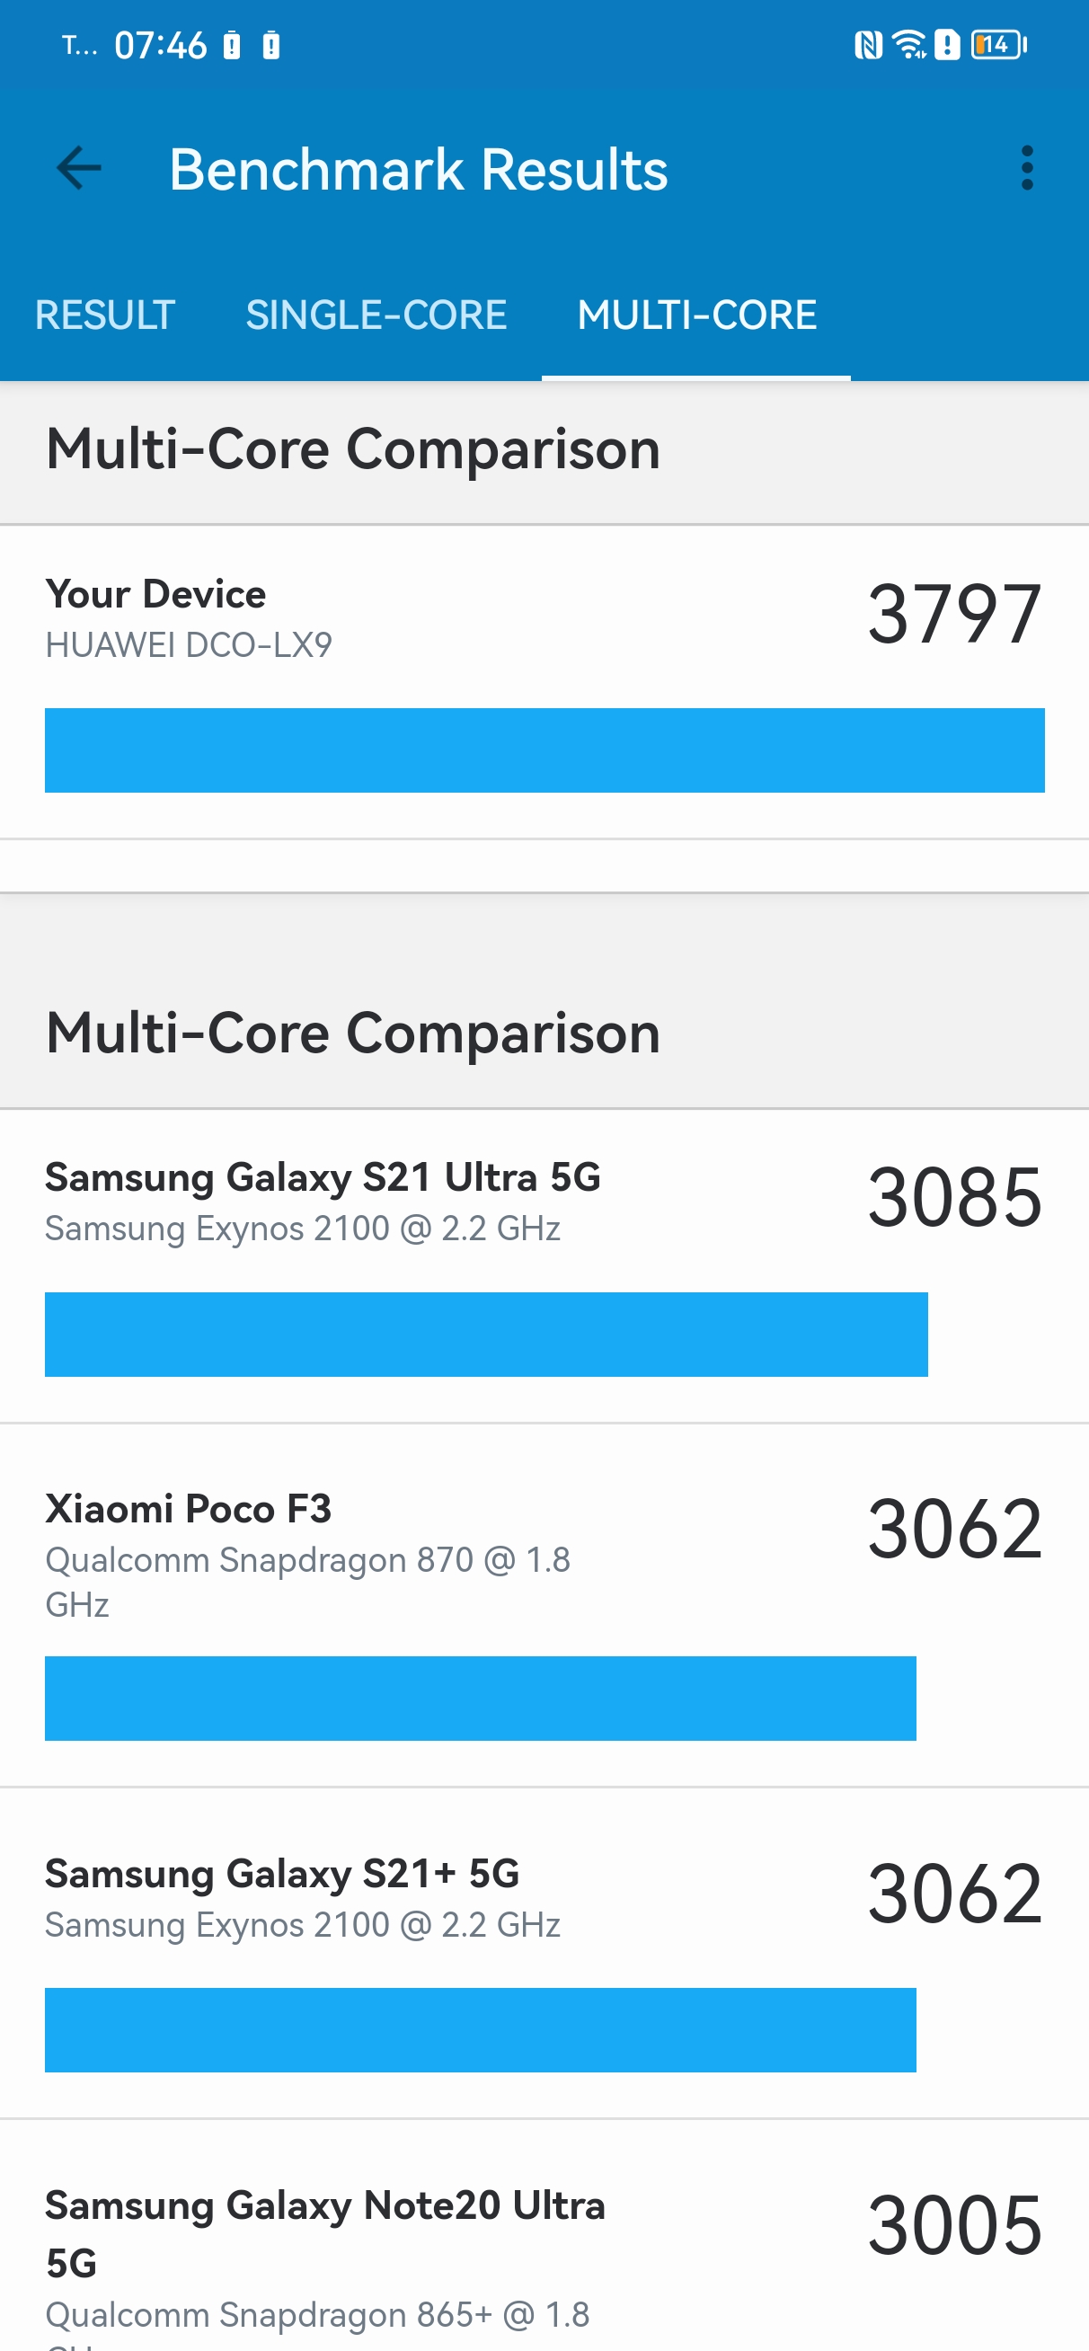This screenshot has width=1089, height=2351.
Task: Open Samsung Galaxy S21+ 5G entry
Action: 544,1953
